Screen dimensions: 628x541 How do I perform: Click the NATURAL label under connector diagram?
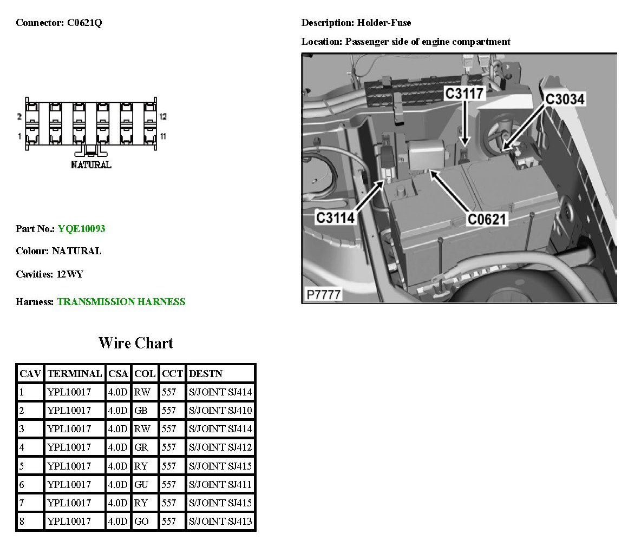91,165
